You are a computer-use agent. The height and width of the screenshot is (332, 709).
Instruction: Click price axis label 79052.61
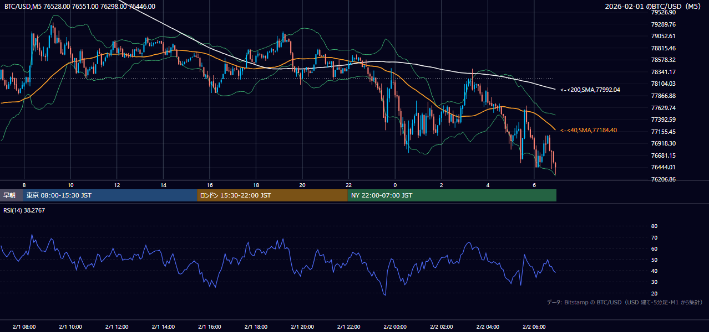(663, 37)
